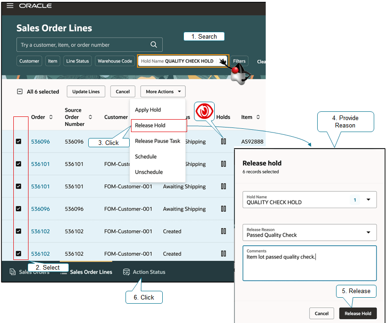Sort by Source Order Number arrows
This screenshot has width=388, height=323.
90,117
